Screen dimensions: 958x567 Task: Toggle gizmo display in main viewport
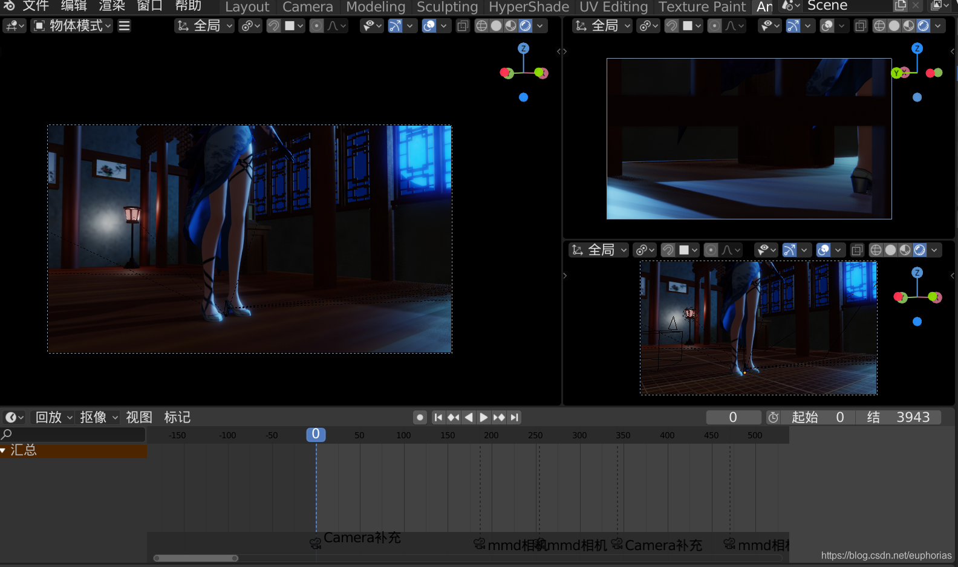click(x=395, y=26)
